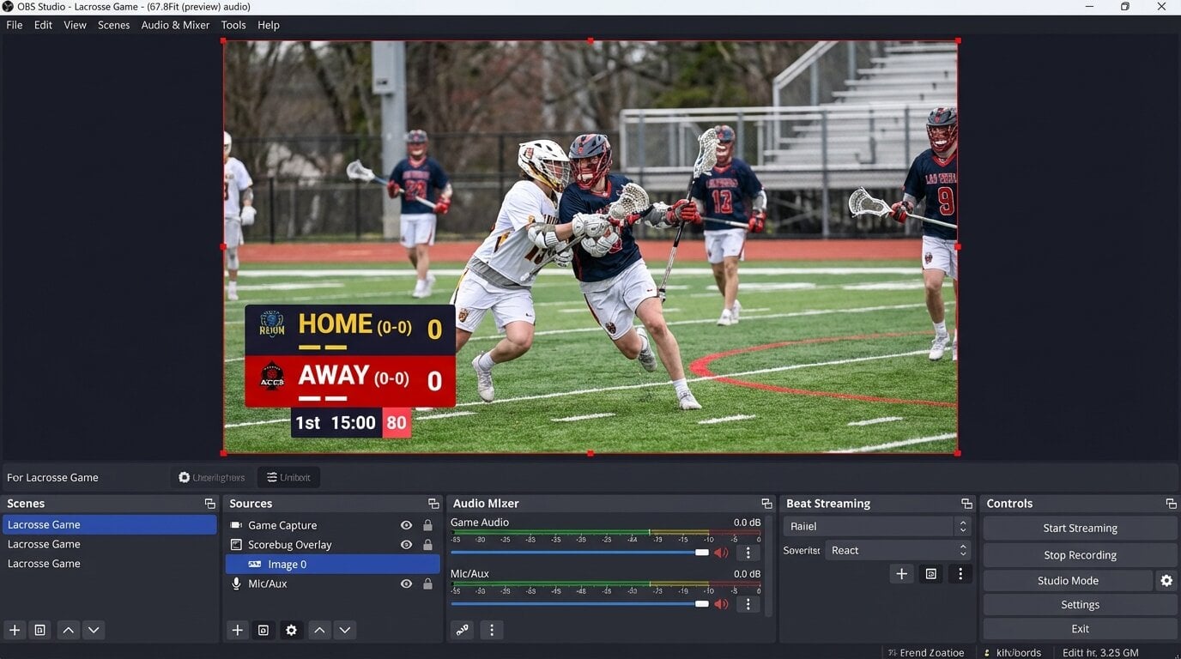Open the Scenes menu in the menu bar
Screen dimensions: 1181x659
click(x=112, y=25)
